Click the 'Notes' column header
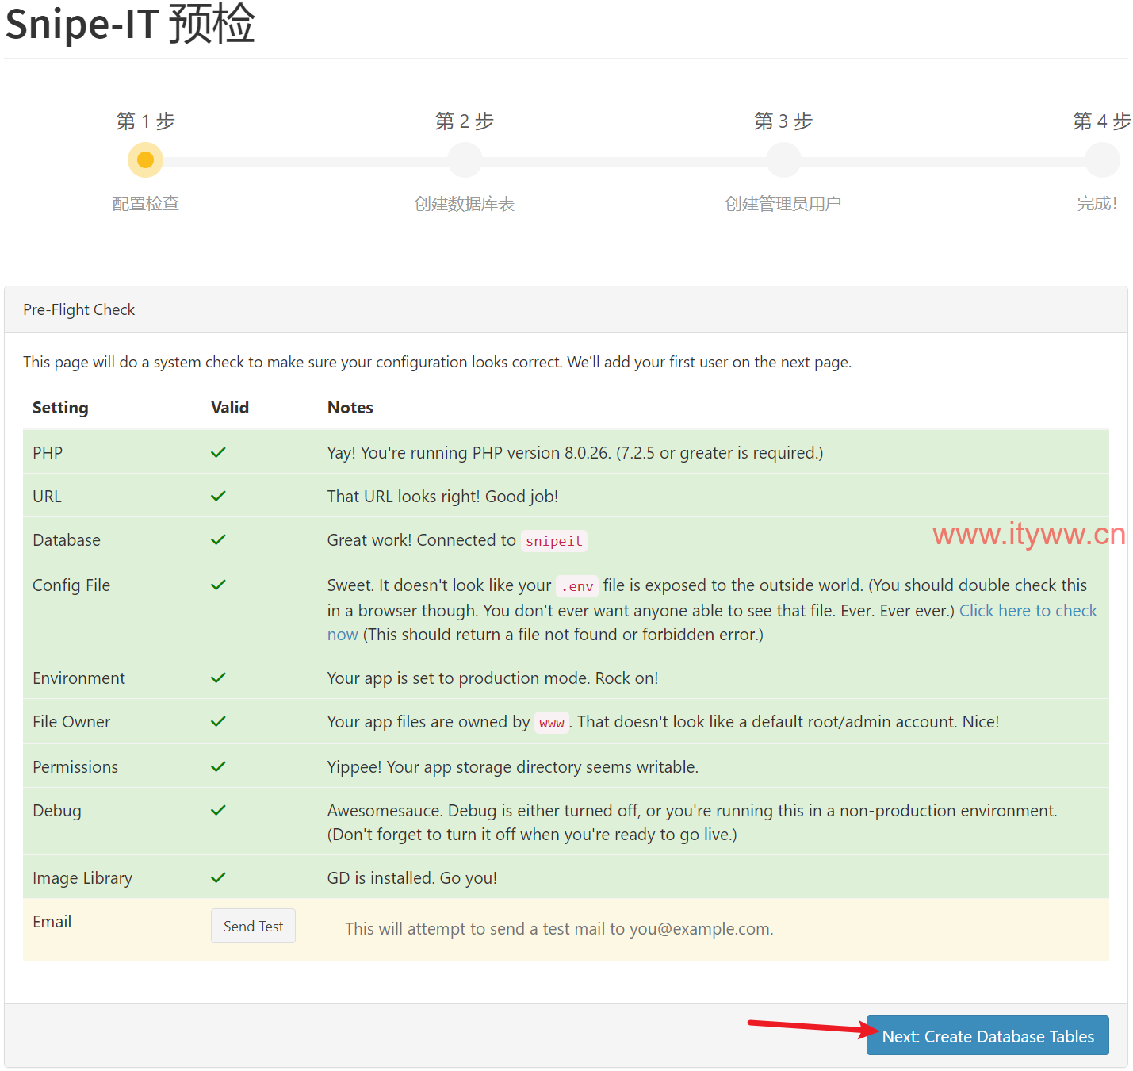This screenshot has height=1071, width=1133. coord(350,408)
